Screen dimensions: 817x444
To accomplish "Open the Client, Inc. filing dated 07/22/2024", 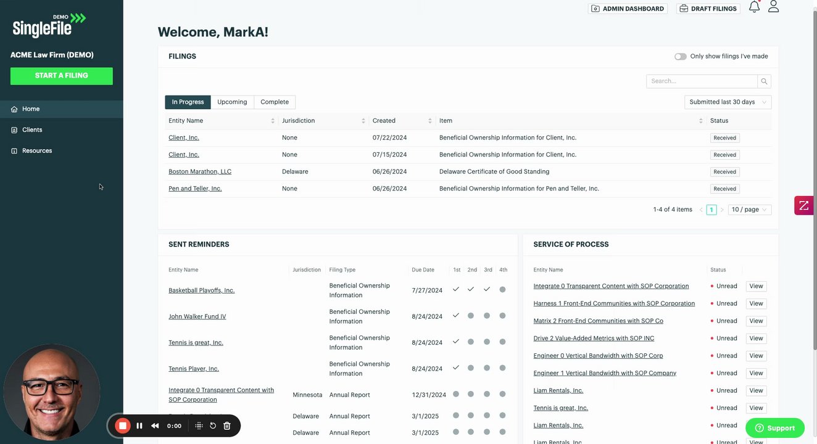I will [184, 138].
